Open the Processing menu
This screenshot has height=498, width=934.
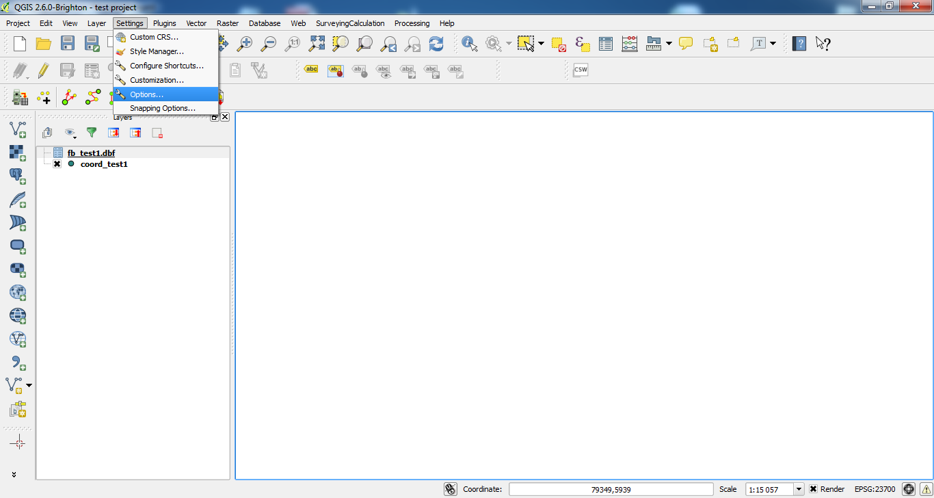(x=412, y=23)
